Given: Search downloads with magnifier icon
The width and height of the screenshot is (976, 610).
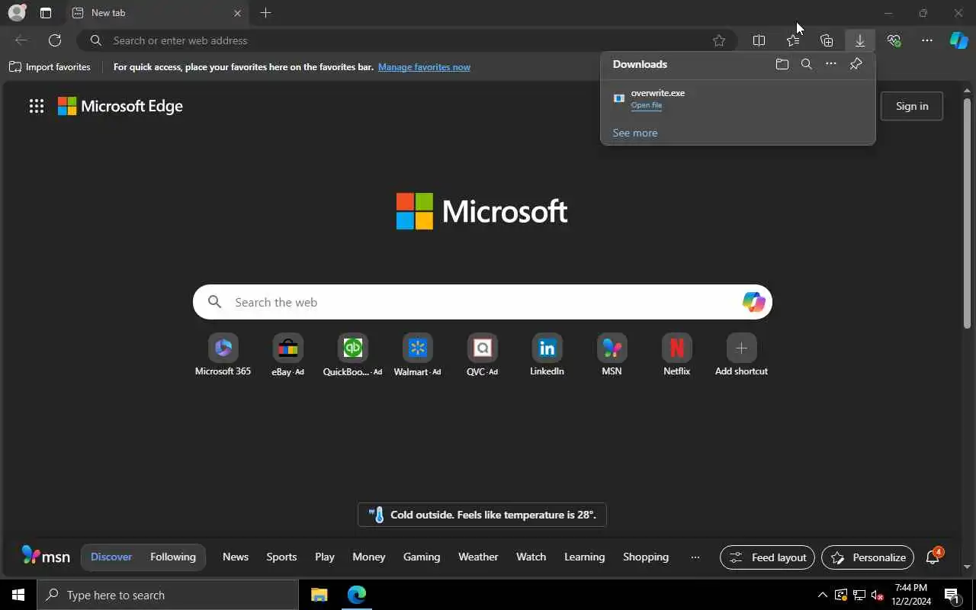Looking at the screenshot, I should 807,65.
